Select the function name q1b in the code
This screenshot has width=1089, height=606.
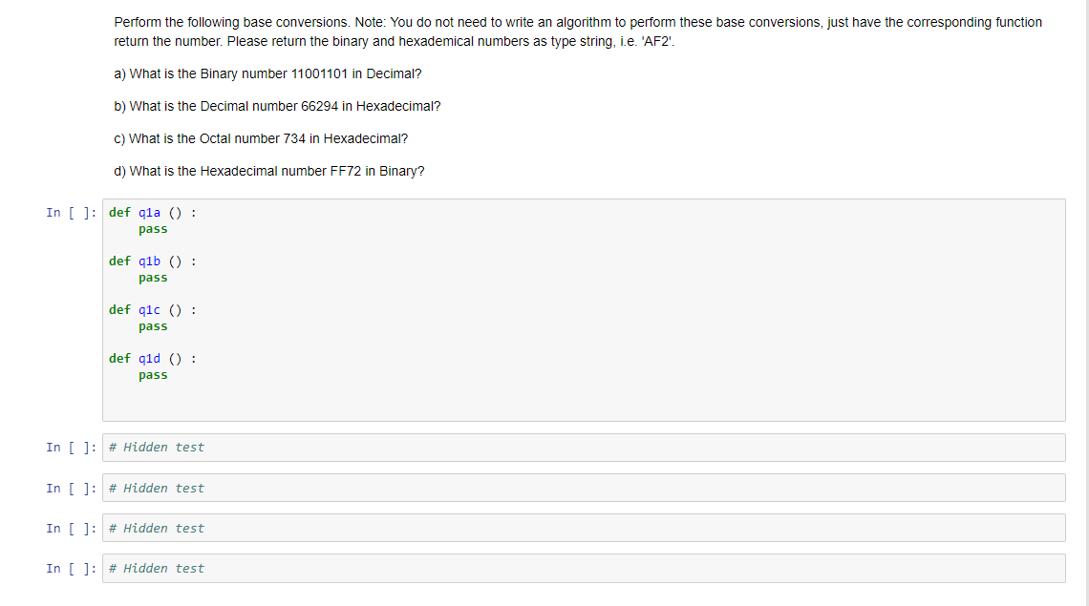(x=148, y=261)
